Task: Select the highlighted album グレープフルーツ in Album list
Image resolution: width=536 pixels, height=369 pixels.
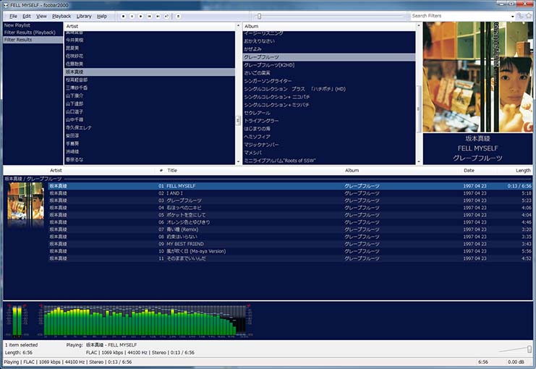Action: pyautogui.click(x=329, y=57)
